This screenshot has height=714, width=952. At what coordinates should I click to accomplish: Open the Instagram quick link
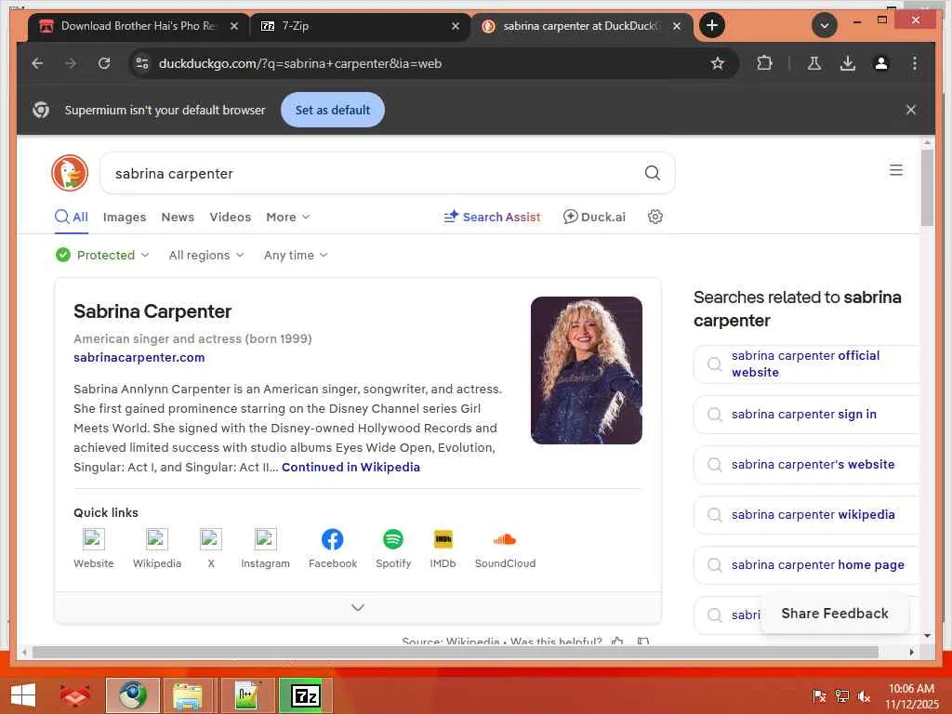tap(265, 549)
